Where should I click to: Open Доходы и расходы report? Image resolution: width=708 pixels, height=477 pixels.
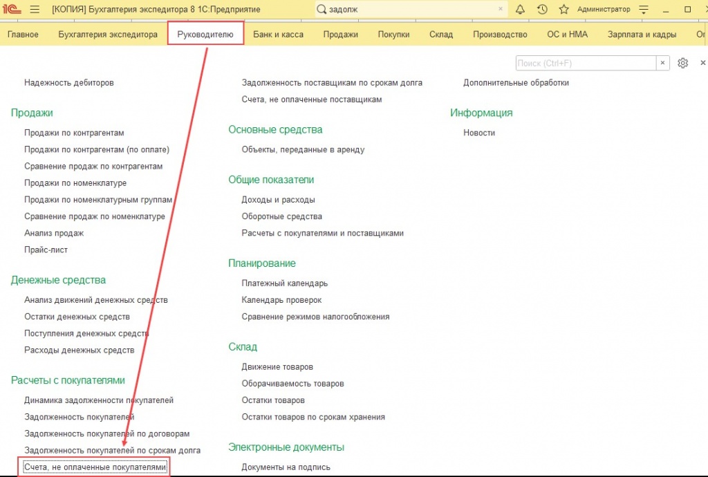tap(278, 200)
